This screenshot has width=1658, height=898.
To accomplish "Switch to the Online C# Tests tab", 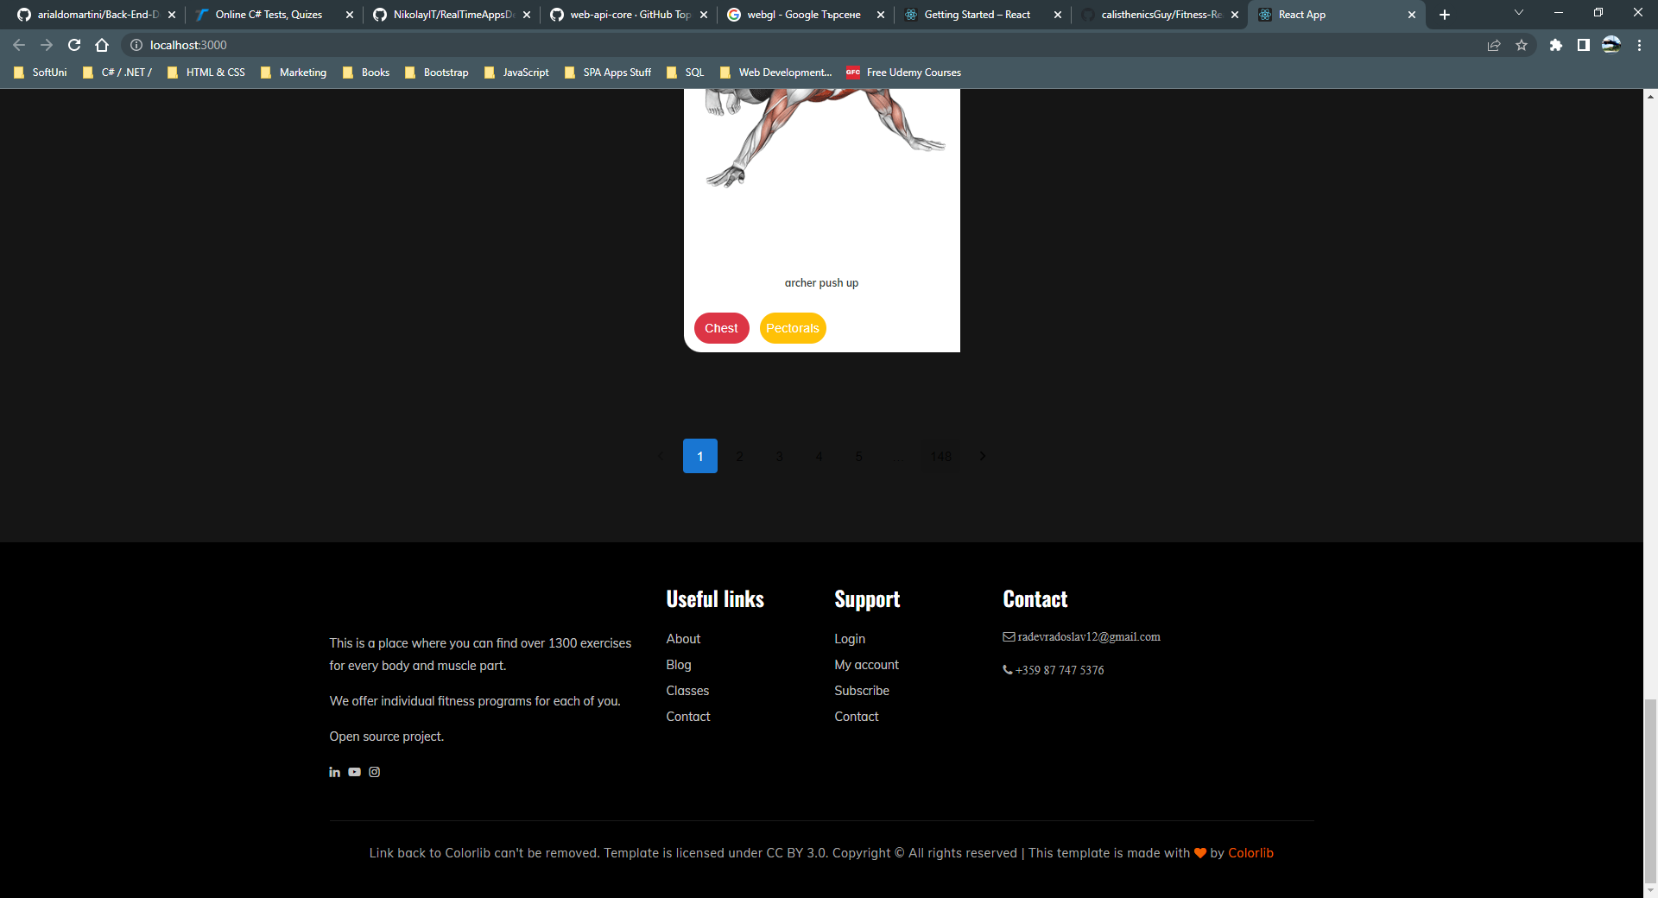I will coord(268,15).
